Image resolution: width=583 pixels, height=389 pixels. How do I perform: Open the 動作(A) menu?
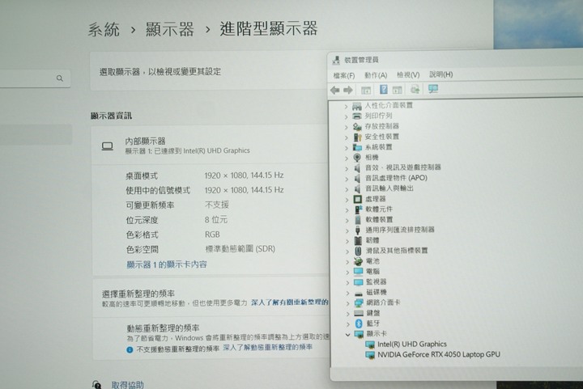tap(376, 75)
